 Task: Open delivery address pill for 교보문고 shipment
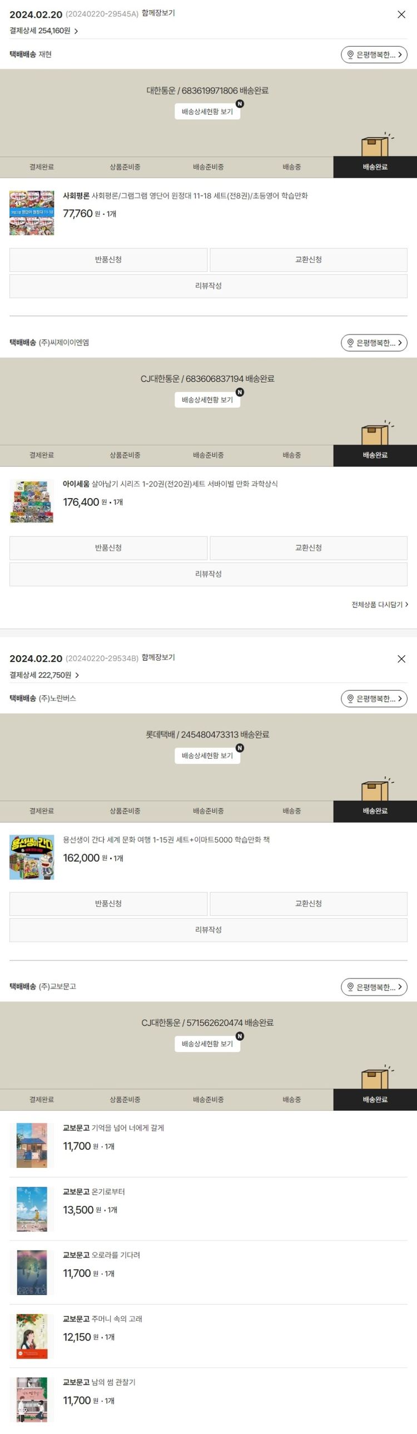[x=374, y=987]
